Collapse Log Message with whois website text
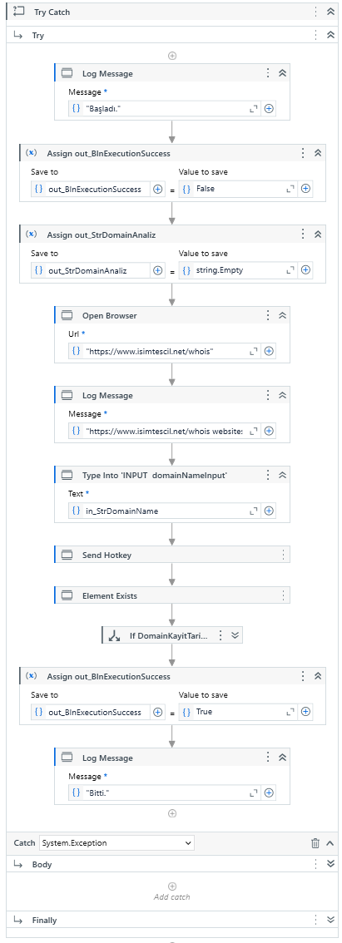This screenshot has height=943, width=342. (282, 396)
